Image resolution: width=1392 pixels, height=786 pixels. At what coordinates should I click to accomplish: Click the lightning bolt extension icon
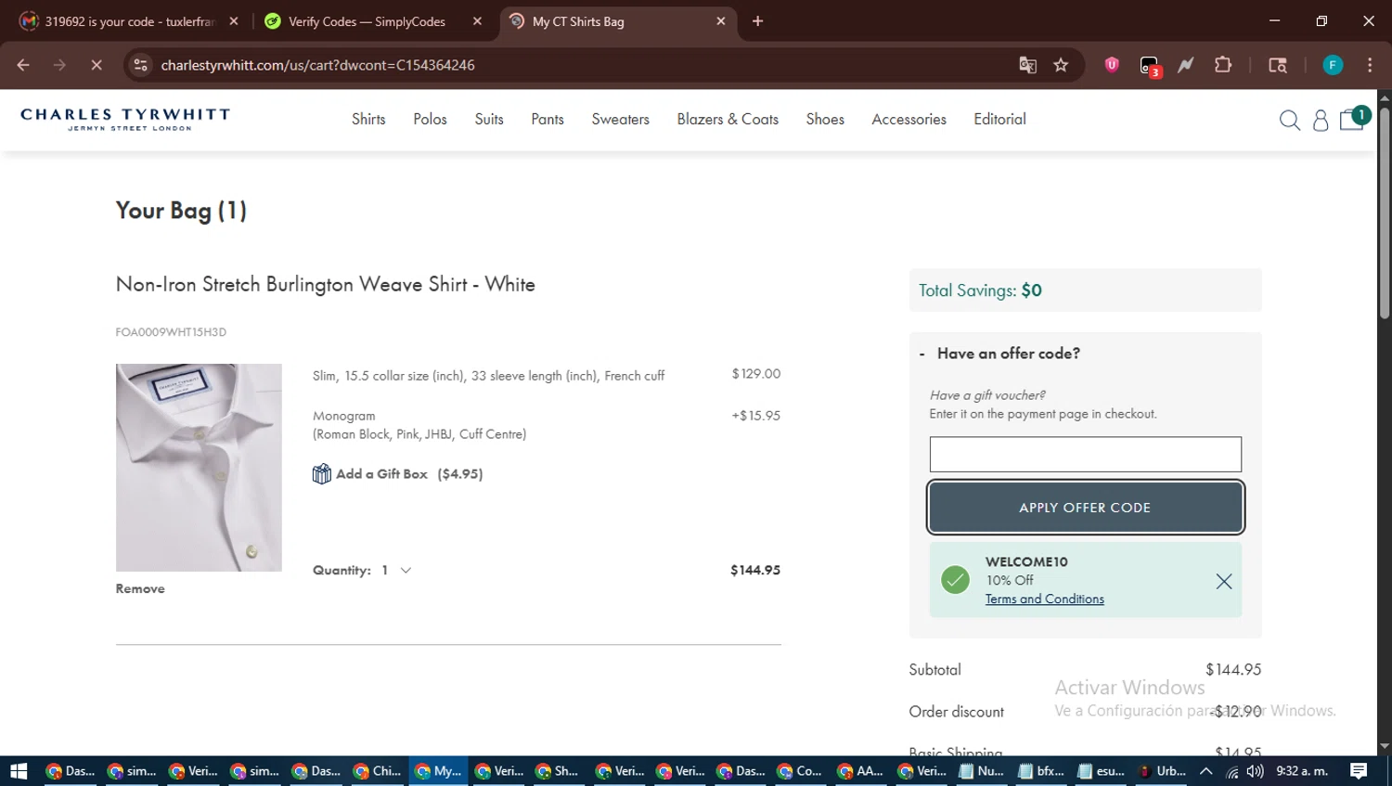pos(1186,65)
